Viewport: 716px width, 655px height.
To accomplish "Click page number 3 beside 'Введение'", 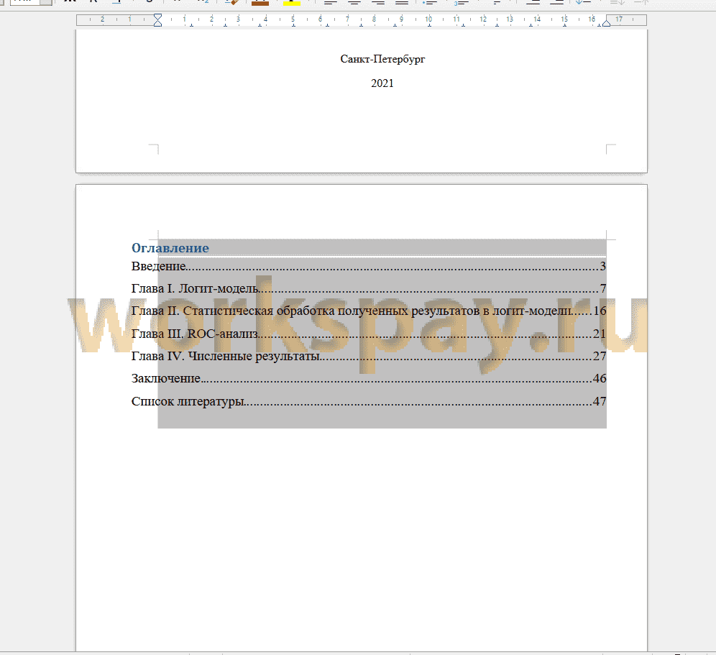I will 602,266.
